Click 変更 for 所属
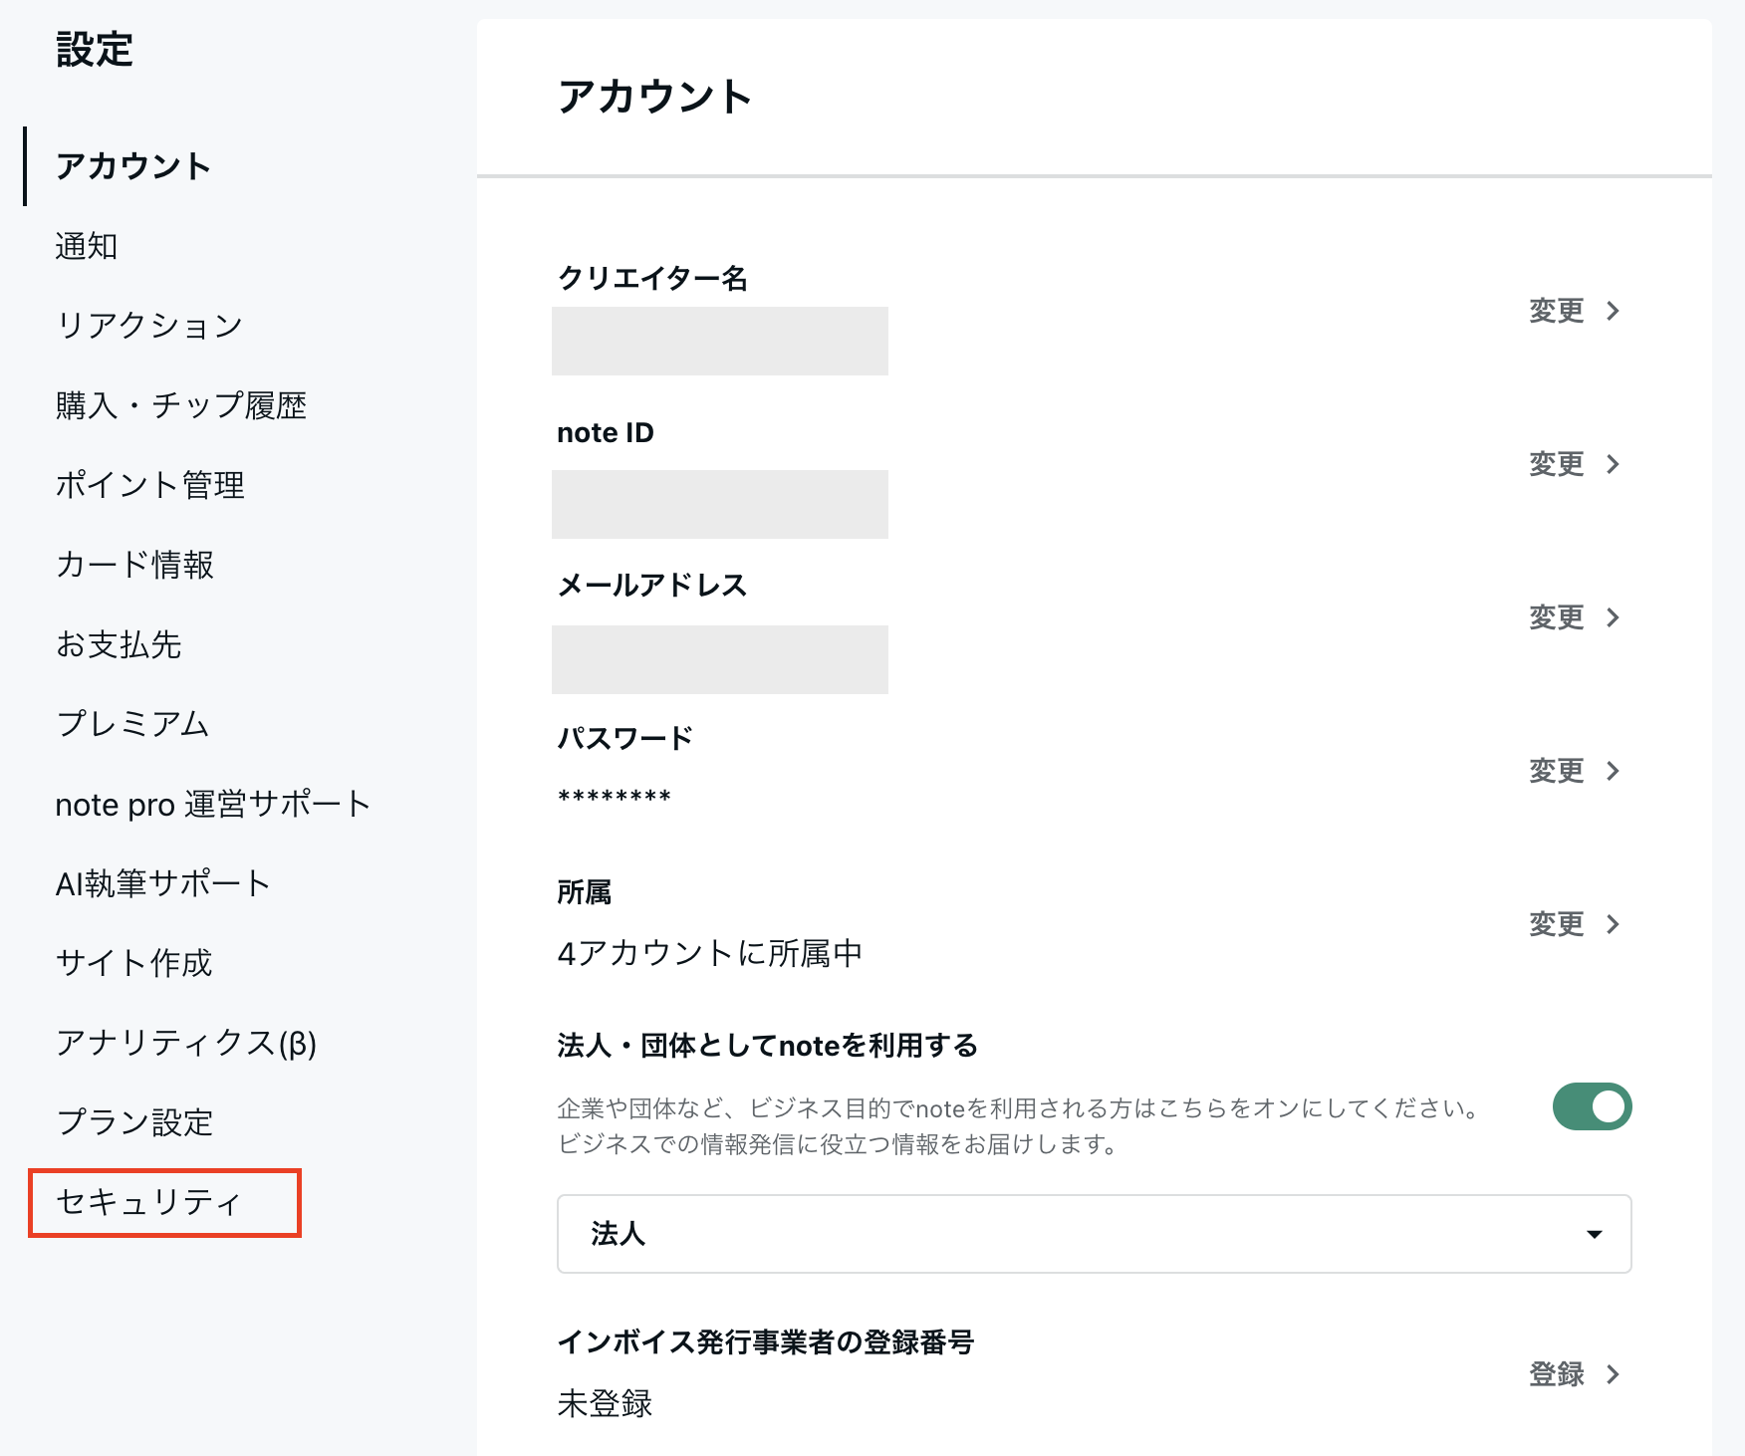1745x1456 pixels. (1557, 924)
